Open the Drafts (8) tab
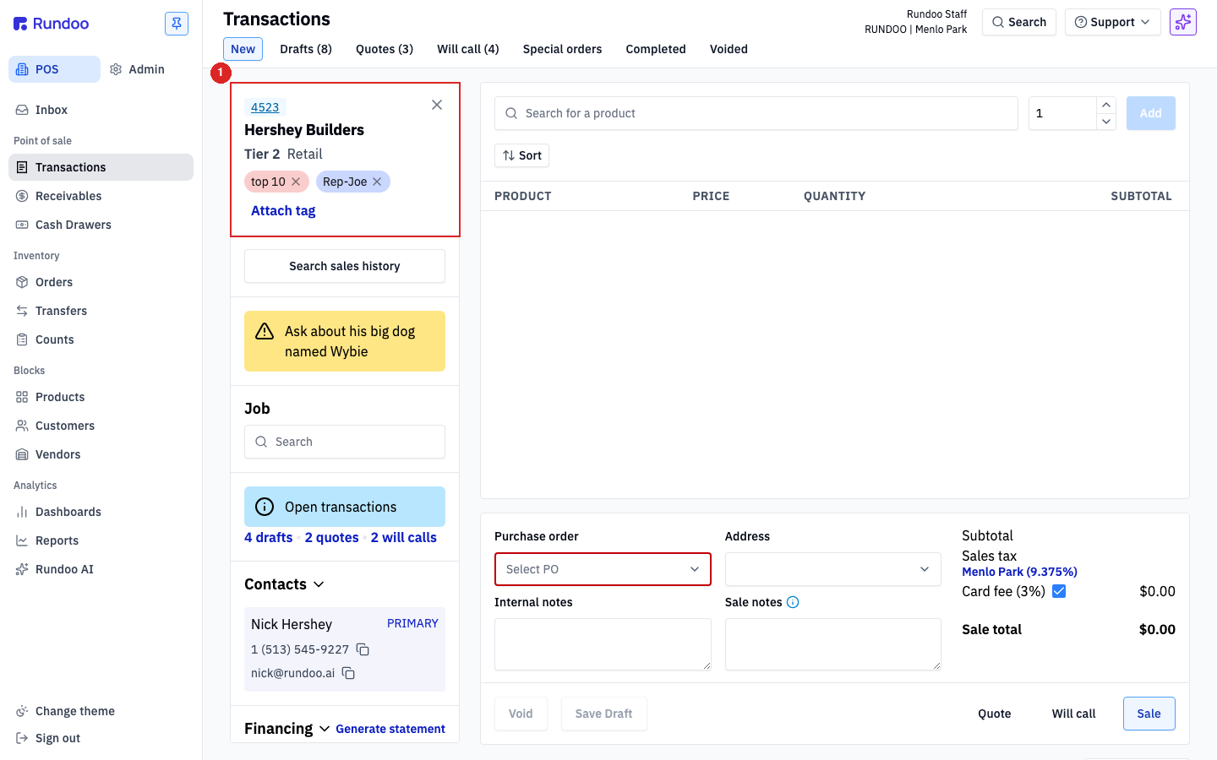This screenshot has width=1217, height=760. click(306, 49)
